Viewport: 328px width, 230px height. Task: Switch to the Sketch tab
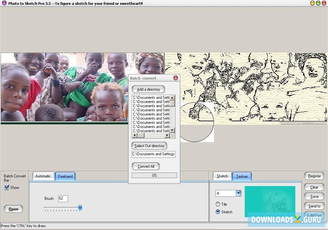click(x=222, y=176)
